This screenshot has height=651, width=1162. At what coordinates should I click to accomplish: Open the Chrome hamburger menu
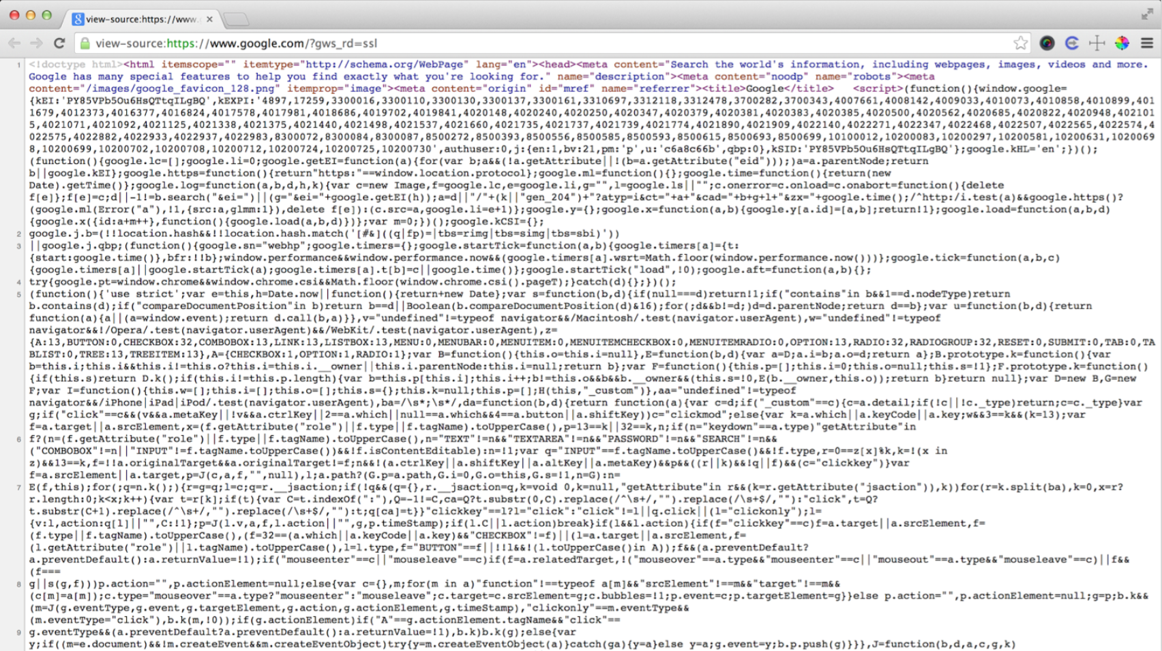[x=1147, y=44]
